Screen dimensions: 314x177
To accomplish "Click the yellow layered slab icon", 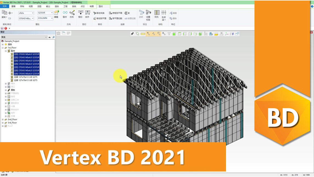I will 216,34.
